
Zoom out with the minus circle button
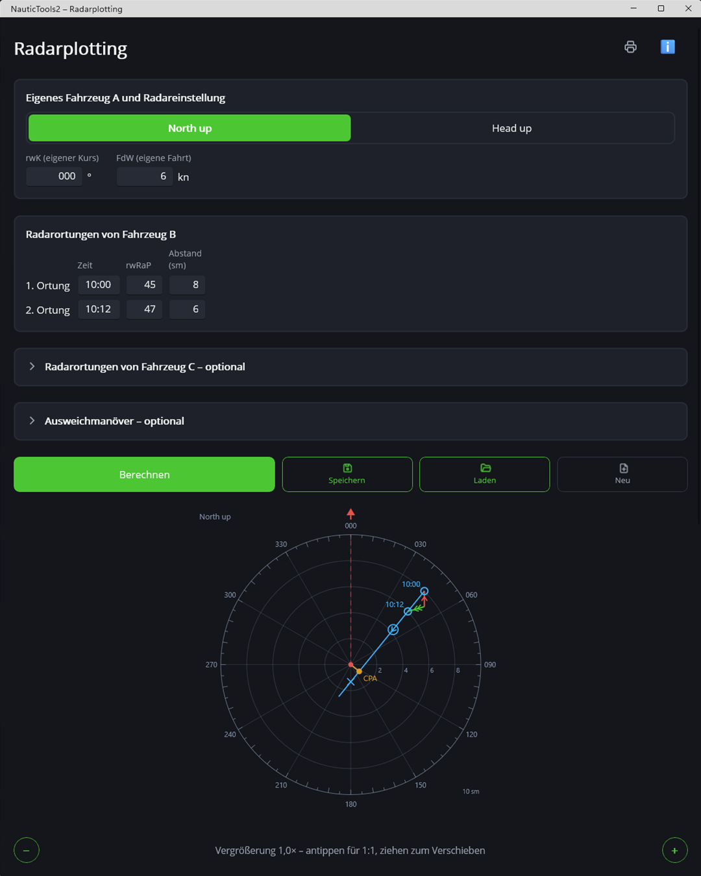pyautogui.click(x=27, y=850)
